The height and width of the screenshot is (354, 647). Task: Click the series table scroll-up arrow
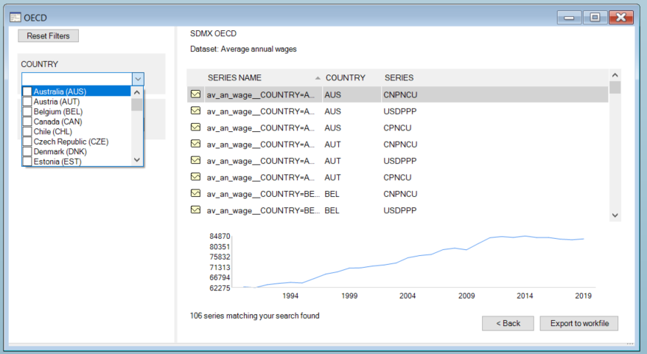point(615,75)
